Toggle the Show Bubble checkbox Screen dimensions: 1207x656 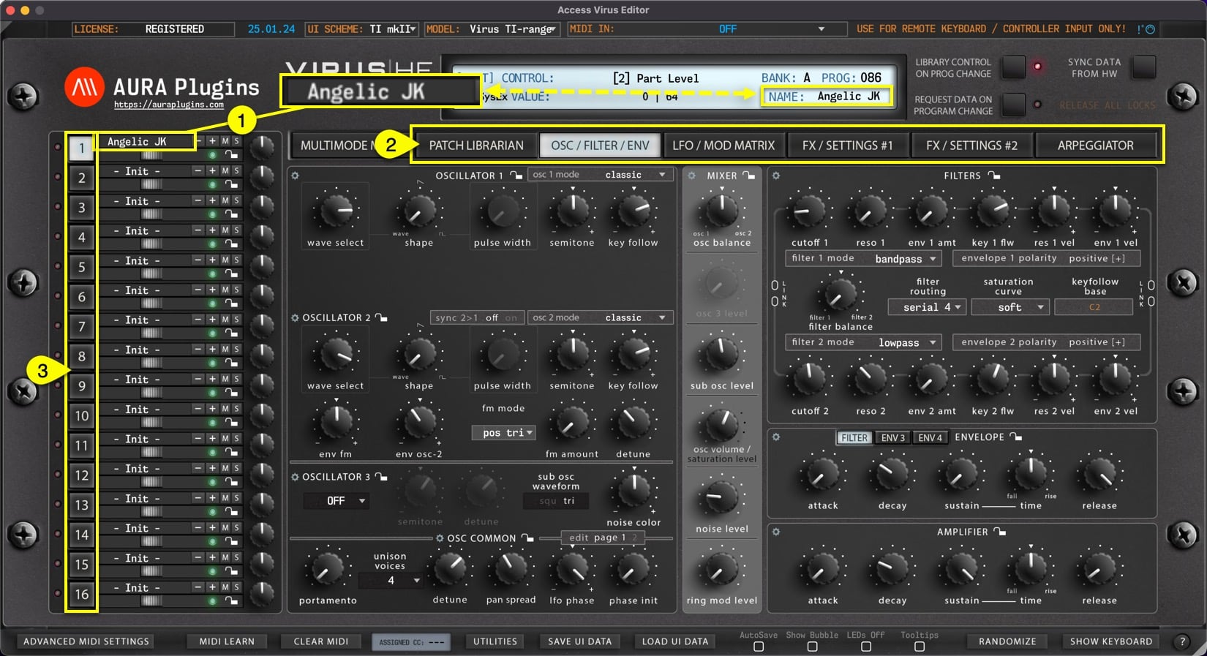click(x=812, y=646)
